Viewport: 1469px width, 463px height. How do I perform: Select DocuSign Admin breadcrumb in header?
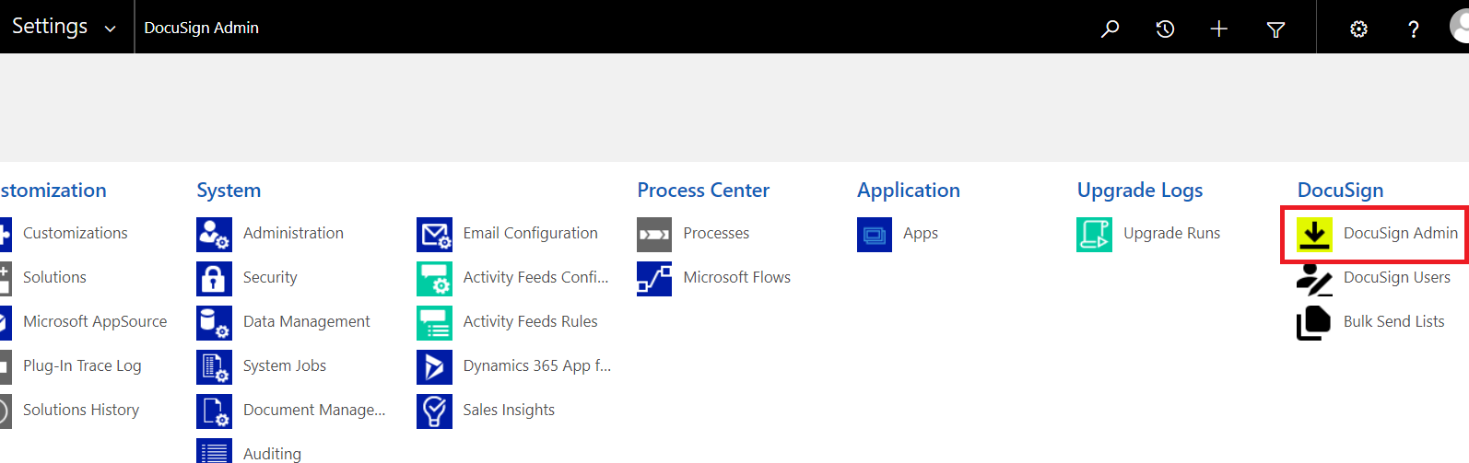point(201,28)
